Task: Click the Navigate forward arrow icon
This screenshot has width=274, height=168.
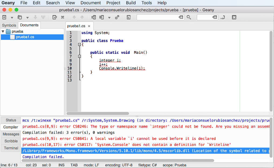Action: 82,17
